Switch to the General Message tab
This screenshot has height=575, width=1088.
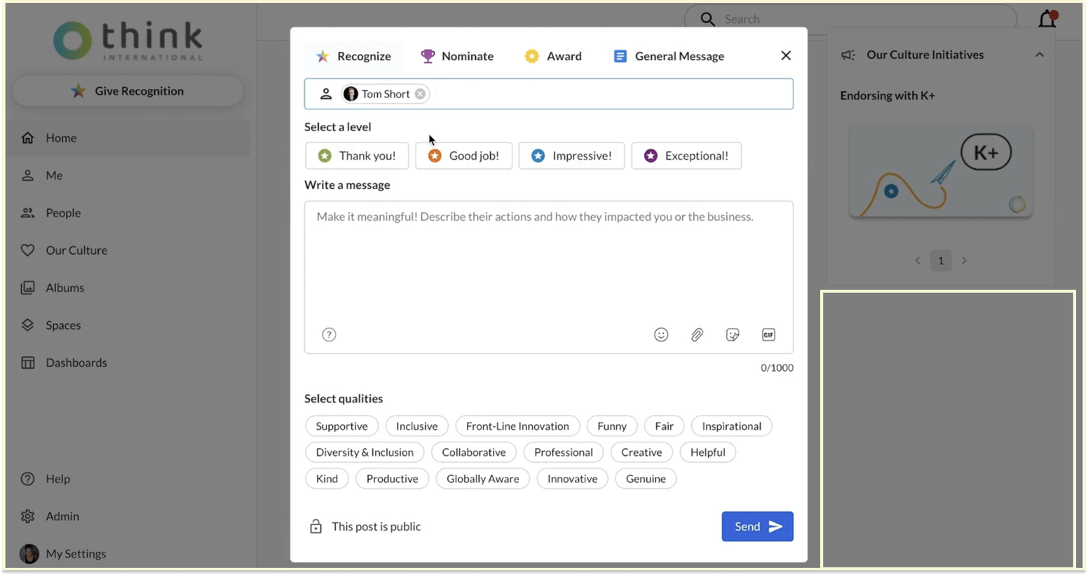[x=669, y=56]
